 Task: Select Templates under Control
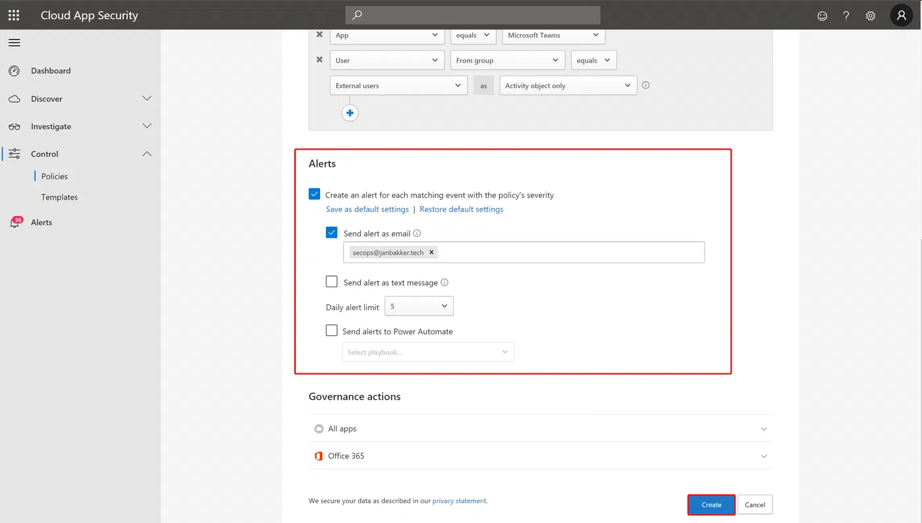[x=59, y=197]
